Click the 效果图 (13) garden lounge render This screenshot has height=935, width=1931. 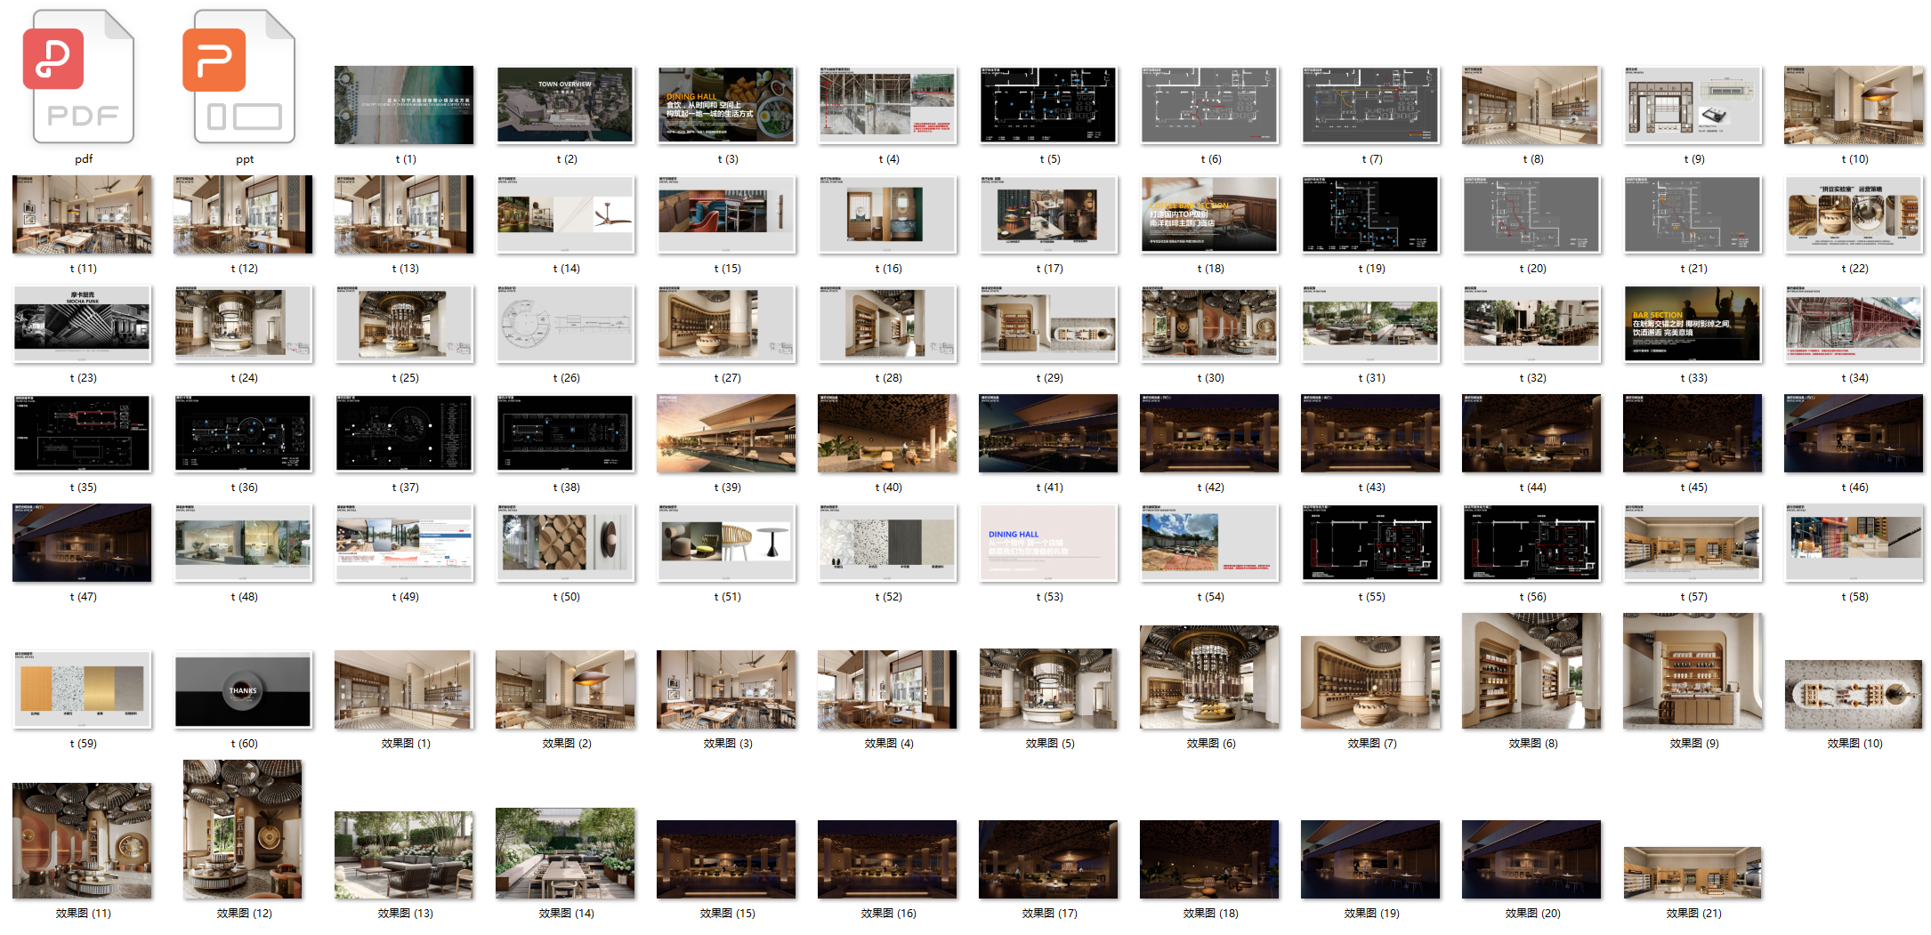point(404,854)
